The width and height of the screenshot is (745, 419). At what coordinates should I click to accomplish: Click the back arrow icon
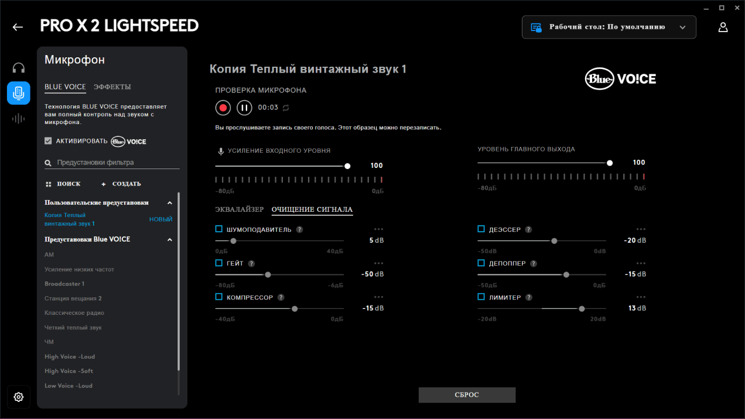click(18, 27)
